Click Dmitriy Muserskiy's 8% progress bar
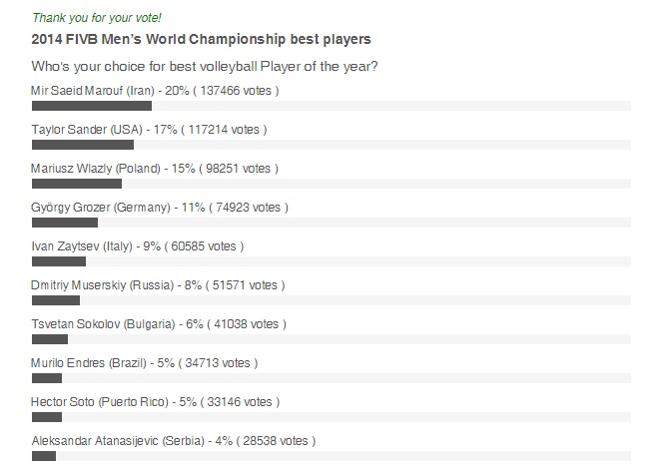This screenshot has width=669, height=473. click(x=56, y=300)
